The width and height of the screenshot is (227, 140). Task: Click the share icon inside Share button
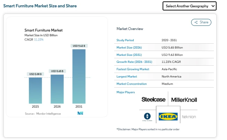[x=196, y=22]
